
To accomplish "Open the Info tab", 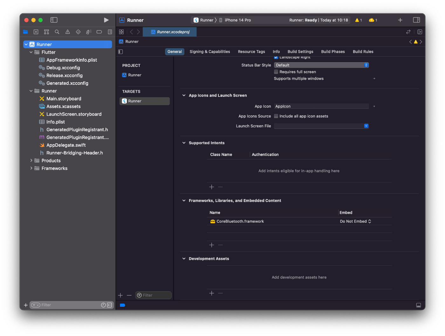I will [276, 52].
